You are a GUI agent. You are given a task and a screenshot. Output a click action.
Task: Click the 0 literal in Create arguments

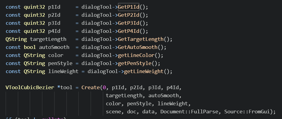104,88
